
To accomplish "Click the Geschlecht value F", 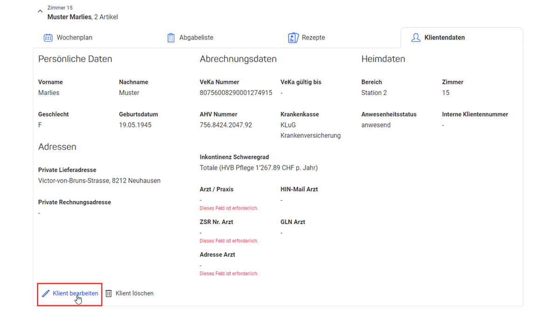I will tap(40, 125).
